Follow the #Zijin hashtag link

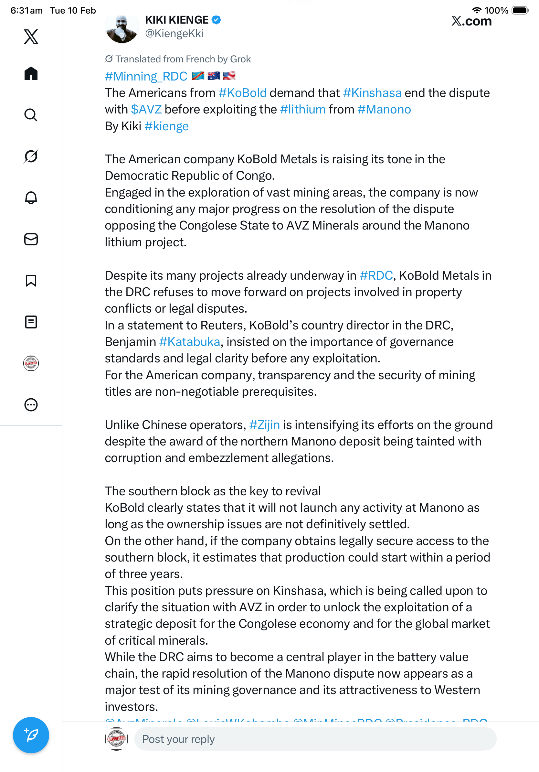[x=264, y=425]
